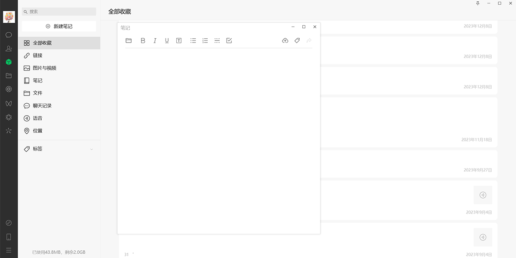Insert a file using the folder icon
Image resolution: width=516 pixels, height=258 pixels.
129,40
